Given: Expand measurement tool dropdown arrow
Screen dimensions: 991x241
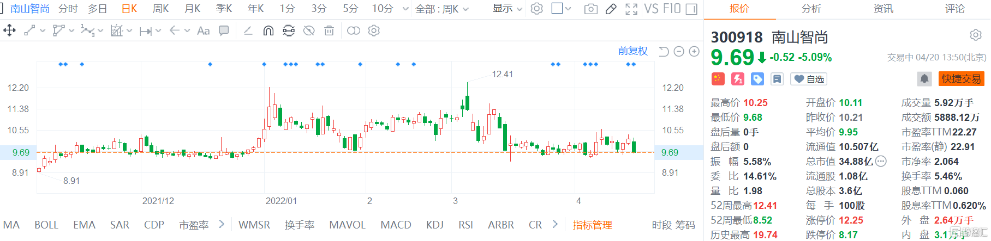Looking at the screenshot, I should point(129,31).
